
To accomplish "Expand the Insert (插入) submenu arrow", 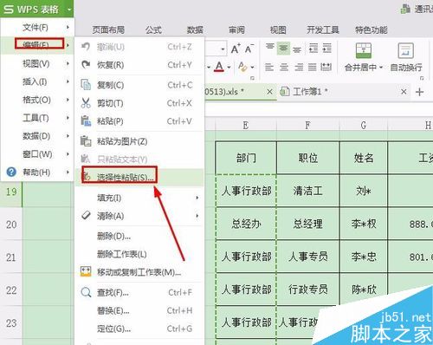I will click(68, 81).
